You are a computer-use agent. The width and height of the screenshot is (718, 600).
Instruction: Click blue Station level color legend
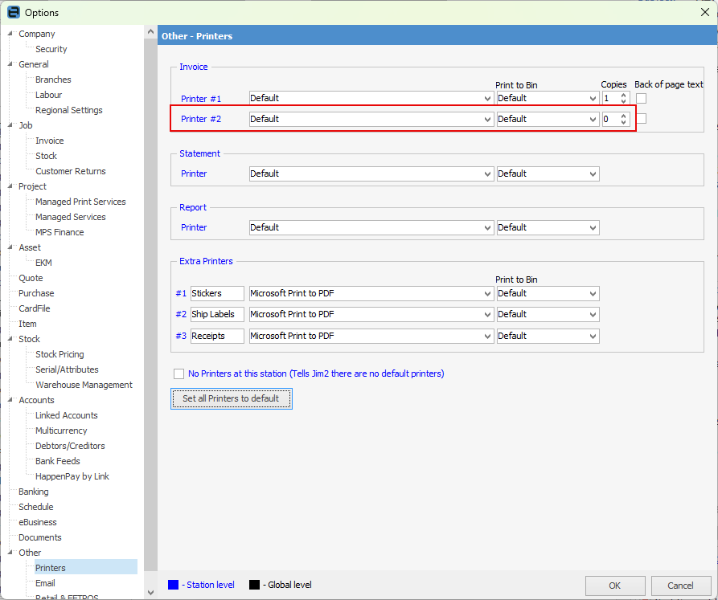tap(173, 585)
